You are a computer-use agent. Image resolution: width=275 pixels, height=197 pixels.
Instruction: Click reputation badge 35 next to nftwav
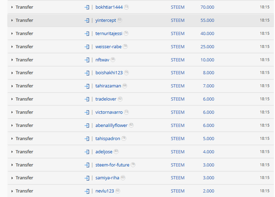113,59
